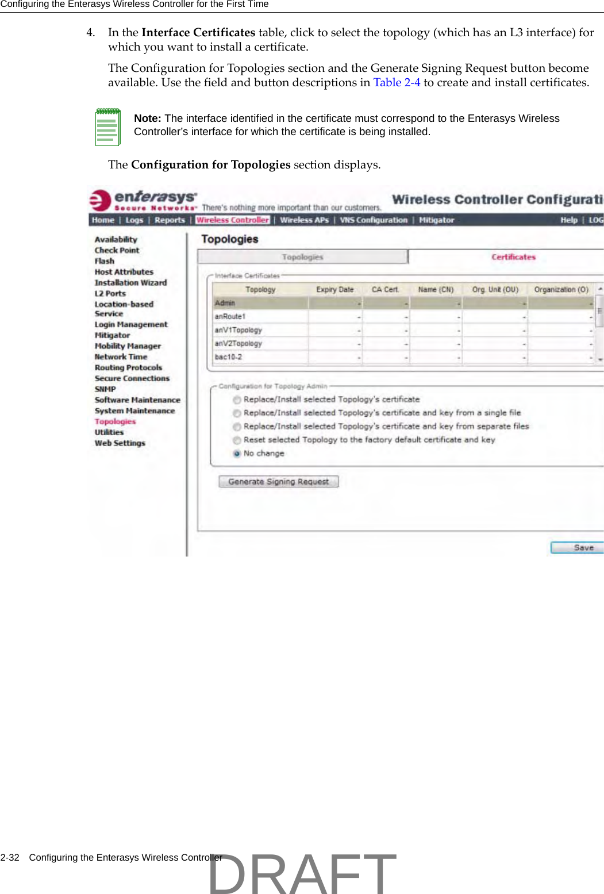The width and height of the screenshot is (604, 894).
Task: Select Reset Topology to factory default option
Action: coord(237,439)
